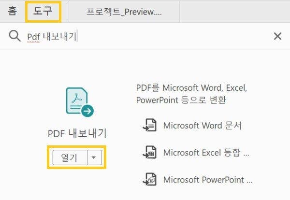Click in the Pdf 내보내기 search field
Screen dimensions: 290x200
pyautogui.click(x=144, y=36)
